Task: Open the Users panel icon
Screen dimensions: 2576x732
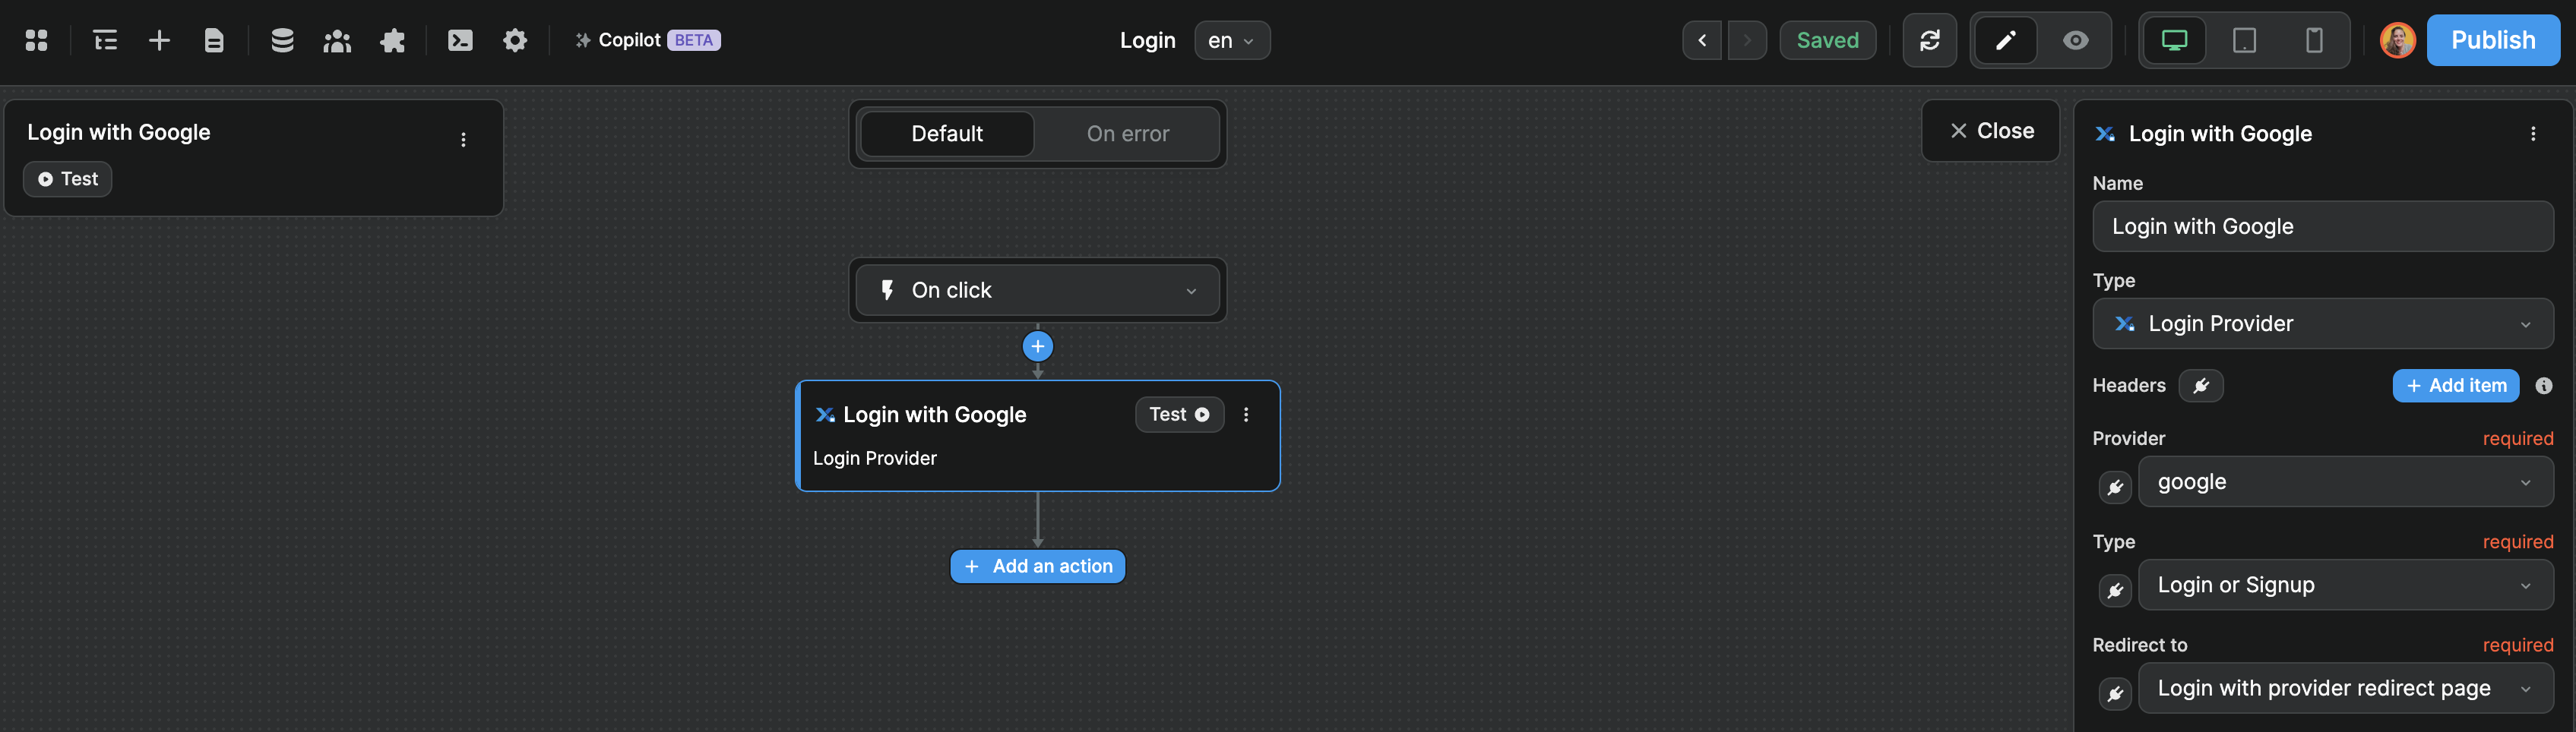Action: (x=337, y=40)
